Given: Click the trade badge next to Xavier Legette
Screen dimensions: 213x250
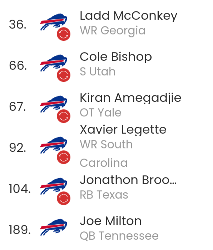Looking at the screenshot, I should tap(64, 157).
